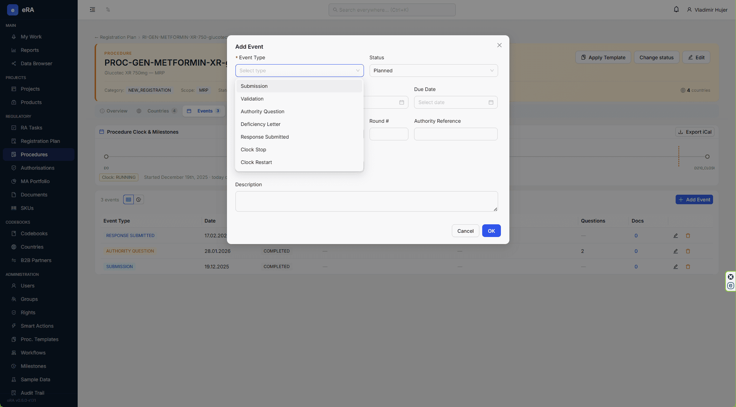Open user profile Vladimir Hujer
Screen dimensions: 736x407
[x=707, y=10]
